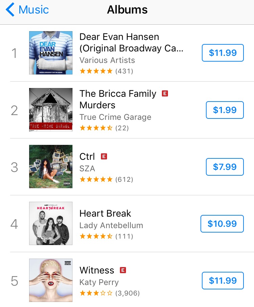Select the Heart Break album title

[x=105, y=213]
